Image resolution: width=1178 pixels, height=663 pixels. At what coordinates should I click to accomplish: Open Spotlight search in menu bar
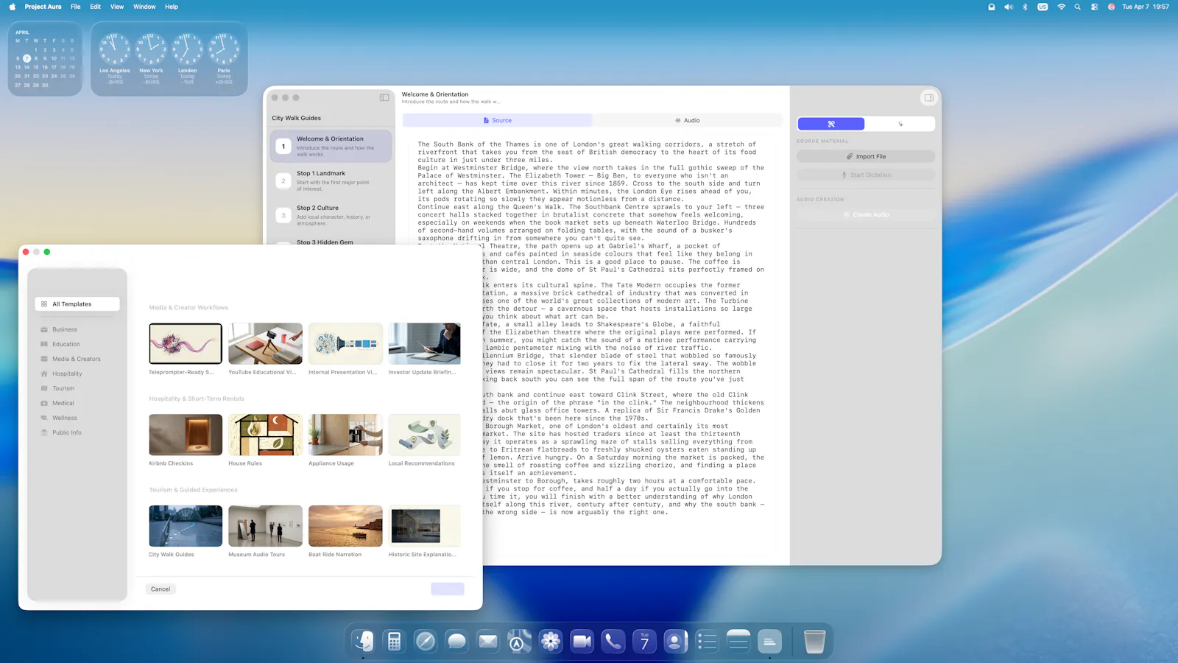click(1078, 7)
